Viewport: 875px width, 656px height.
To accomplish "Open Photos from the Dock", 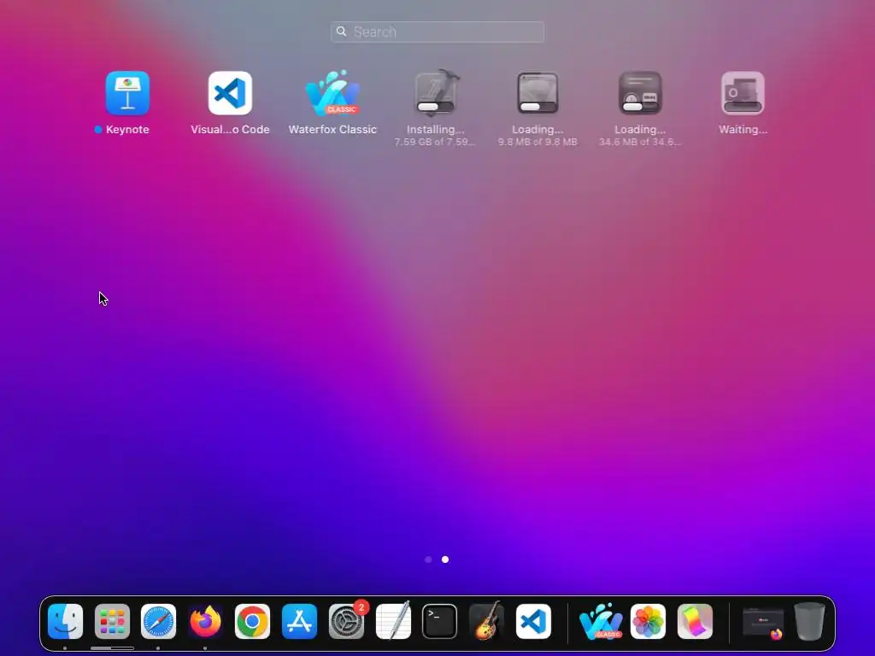I will 648,621.
